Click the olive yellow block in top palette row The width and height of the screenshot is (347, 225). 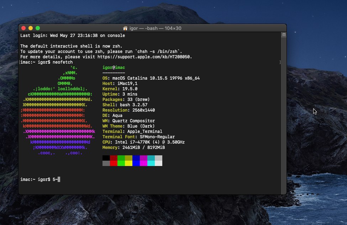tap(128, 158)
